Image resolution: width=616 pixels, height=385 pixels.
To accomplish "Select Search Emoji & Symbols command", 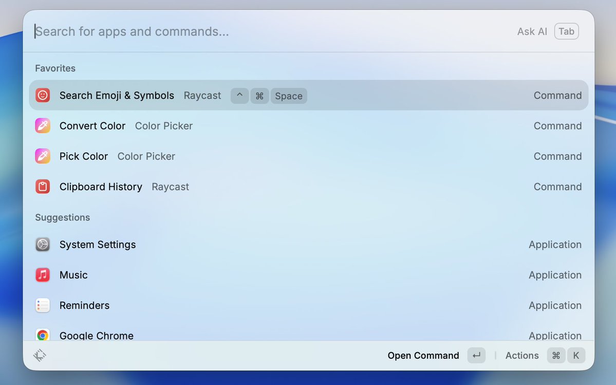I will 308,95.
